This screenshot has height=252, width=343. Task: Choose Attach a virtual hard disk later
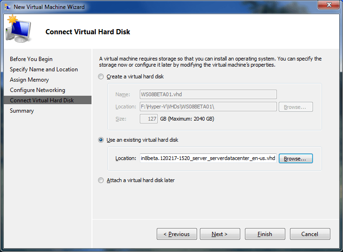point(101,180)
